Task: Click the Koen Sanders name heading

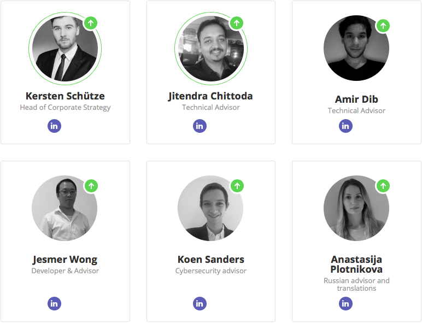Action: click(x=211, y=260)
